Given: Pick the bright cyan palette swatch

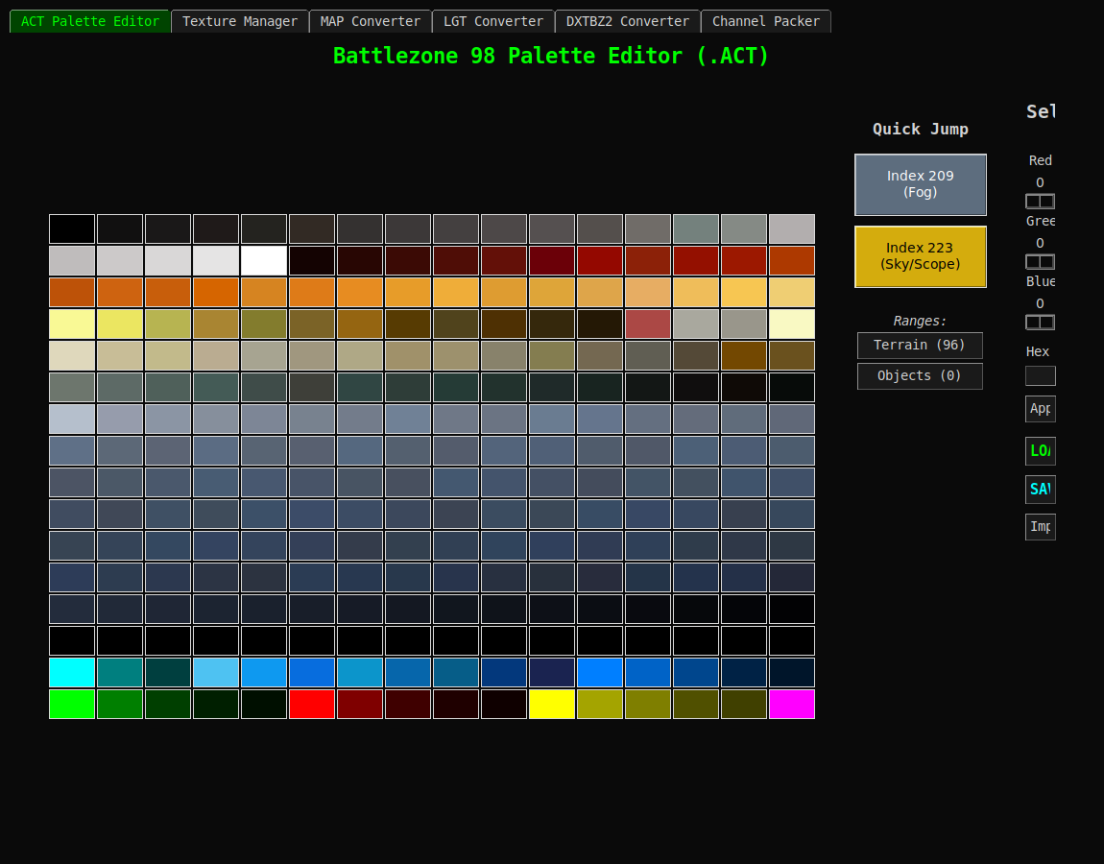Looking at the screenshot, I should pyautogui.click(x=72, y=672).
